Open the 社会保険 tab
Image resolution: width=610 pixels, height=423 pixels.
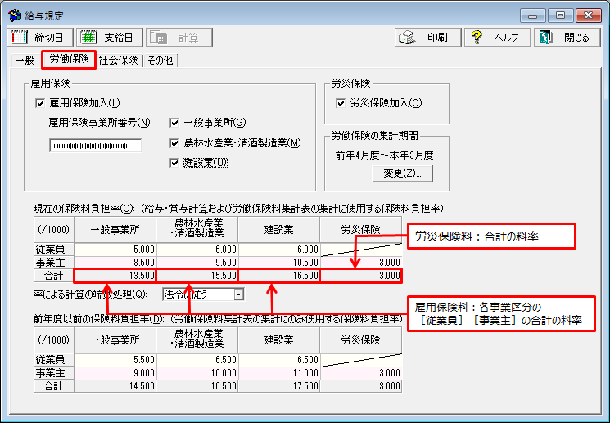point(118,61)
